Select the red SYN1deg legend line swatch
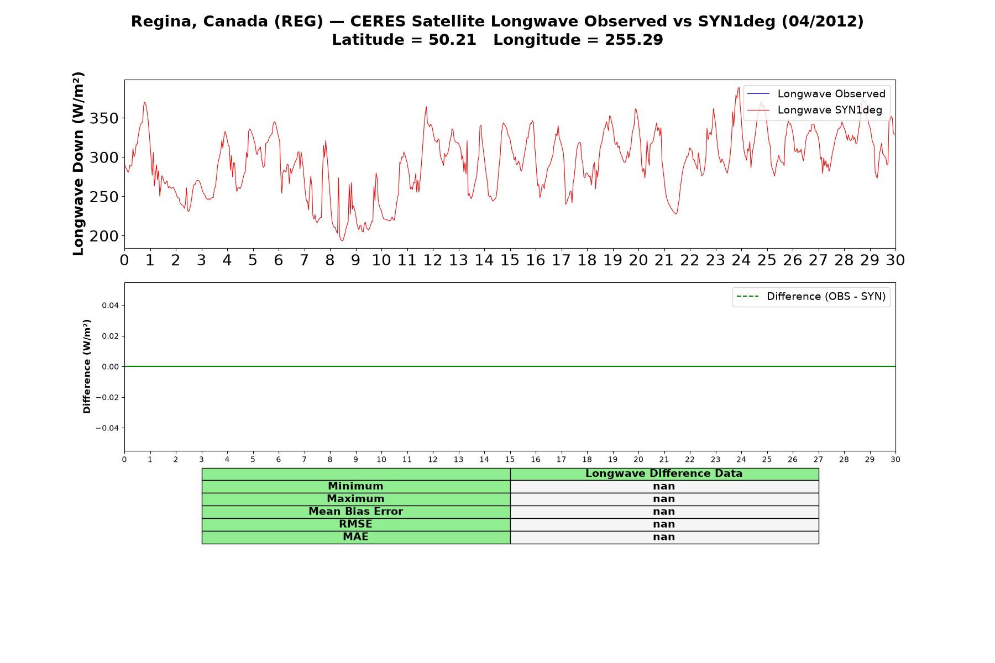 pyautogui.click(x=758, y=110)
